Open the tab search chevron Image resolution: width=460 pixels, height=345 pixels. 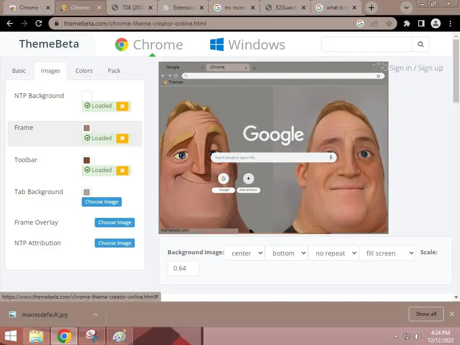(406, 8)
